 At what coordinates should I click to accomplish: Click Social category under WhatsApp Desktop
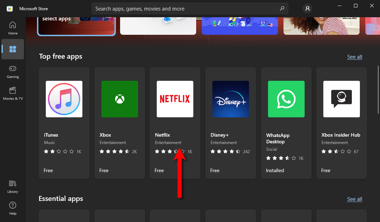point(272,149)
